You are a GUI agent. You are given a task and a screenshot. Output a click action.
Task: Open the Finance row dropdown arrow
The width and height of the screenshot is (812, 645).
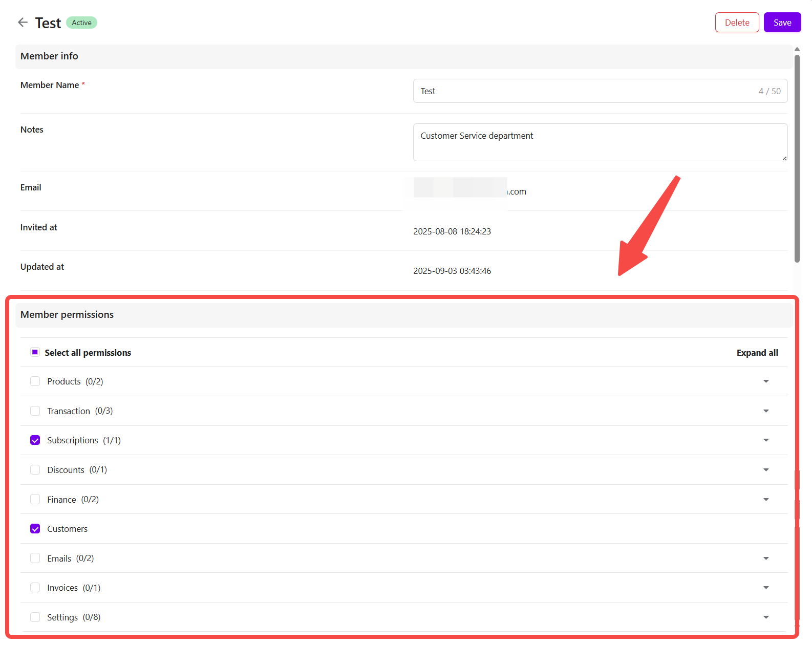coord(766,500)
